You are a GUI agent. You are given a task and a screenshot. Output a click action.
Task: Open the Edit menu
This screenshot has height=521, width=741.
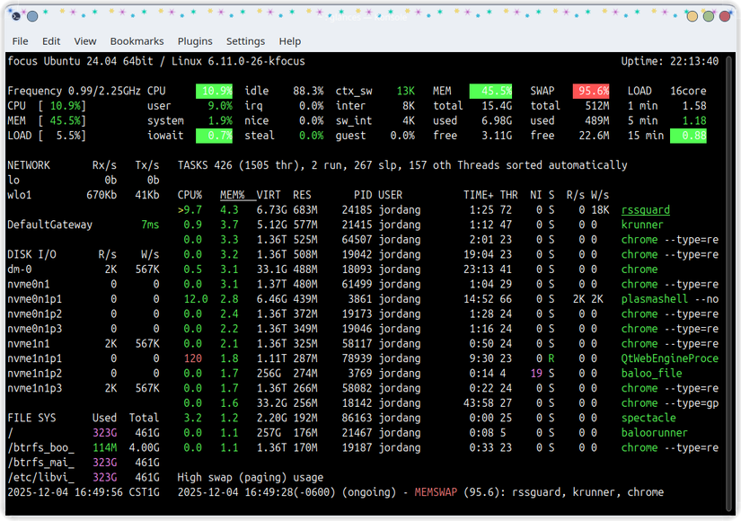tap(50, 40)
